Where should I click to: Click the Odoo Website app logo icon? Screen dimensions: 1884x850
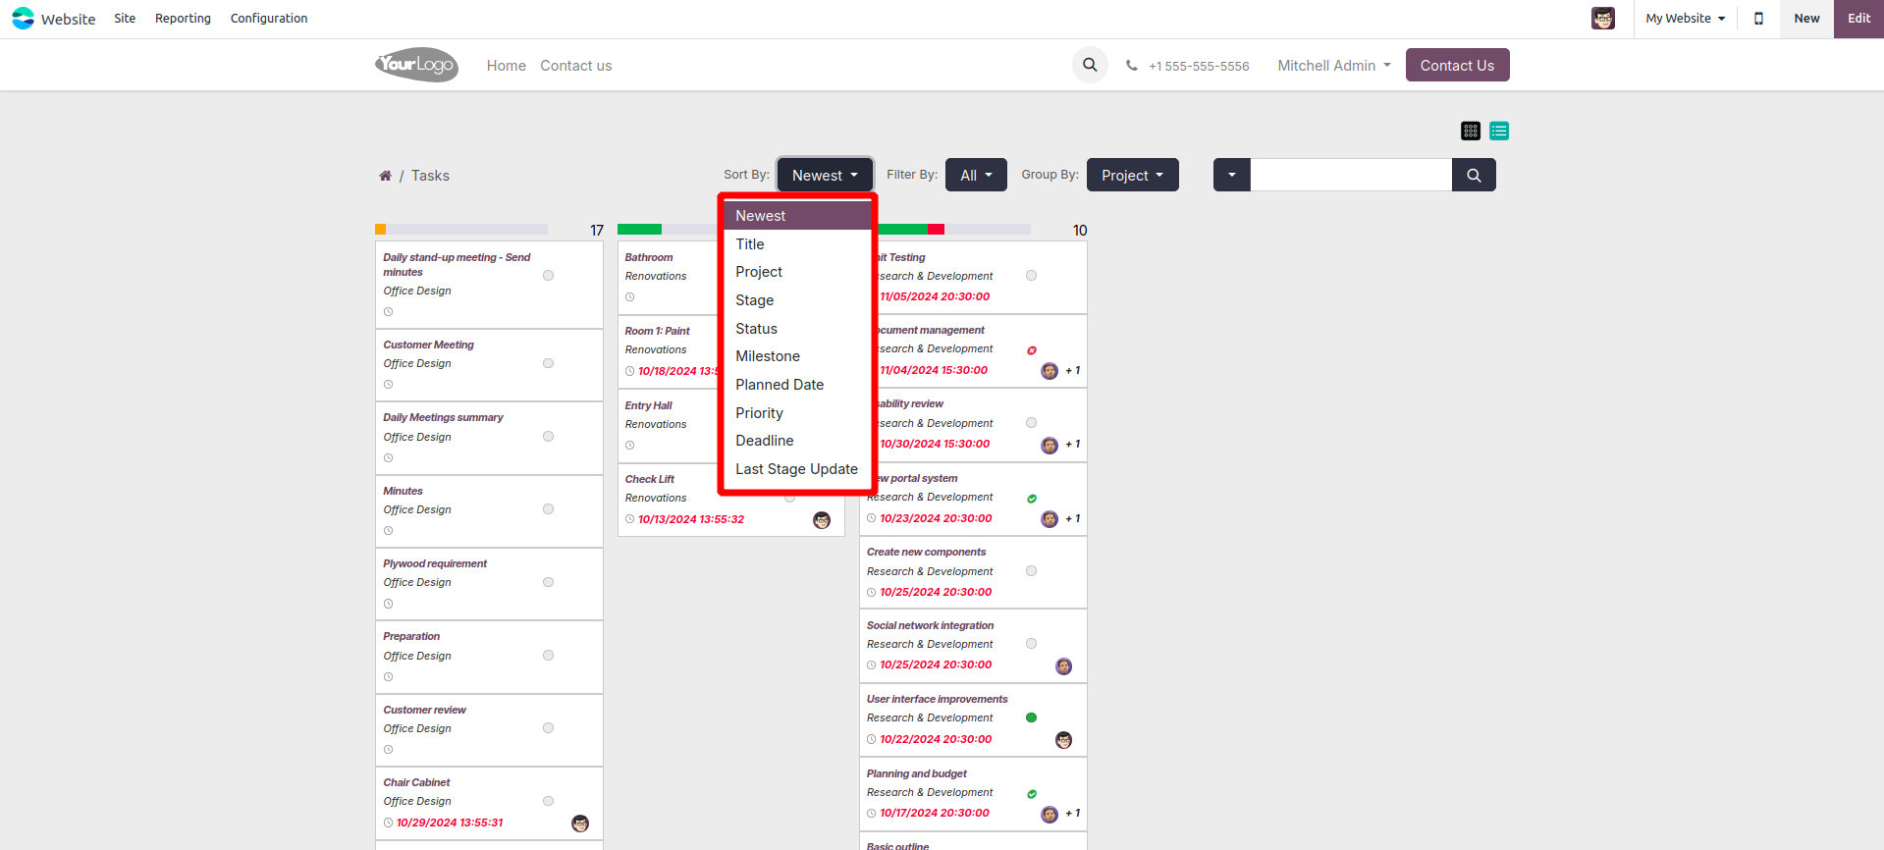[x=23, y=19]
